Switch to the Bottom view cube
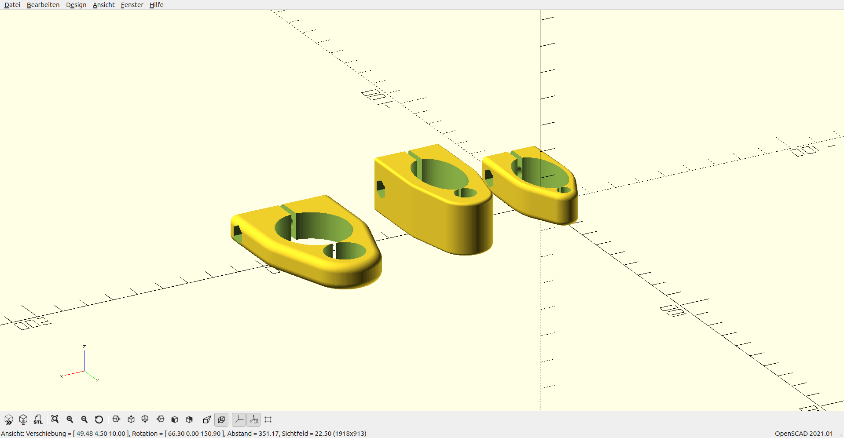The width and height of the screenshot is (844, 438). (145, 420)
